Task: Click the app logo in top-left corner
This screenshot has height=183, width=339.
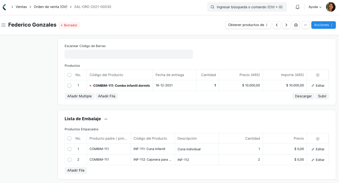Action: (x=4, y=7)
